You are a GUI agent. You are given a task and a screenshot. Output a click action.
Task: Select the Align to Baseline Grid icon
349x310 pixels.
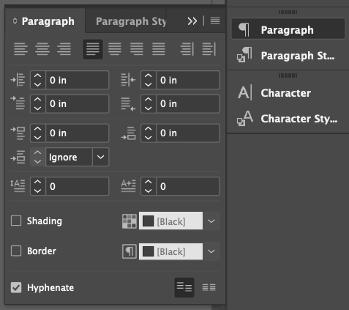coord(209,287)
